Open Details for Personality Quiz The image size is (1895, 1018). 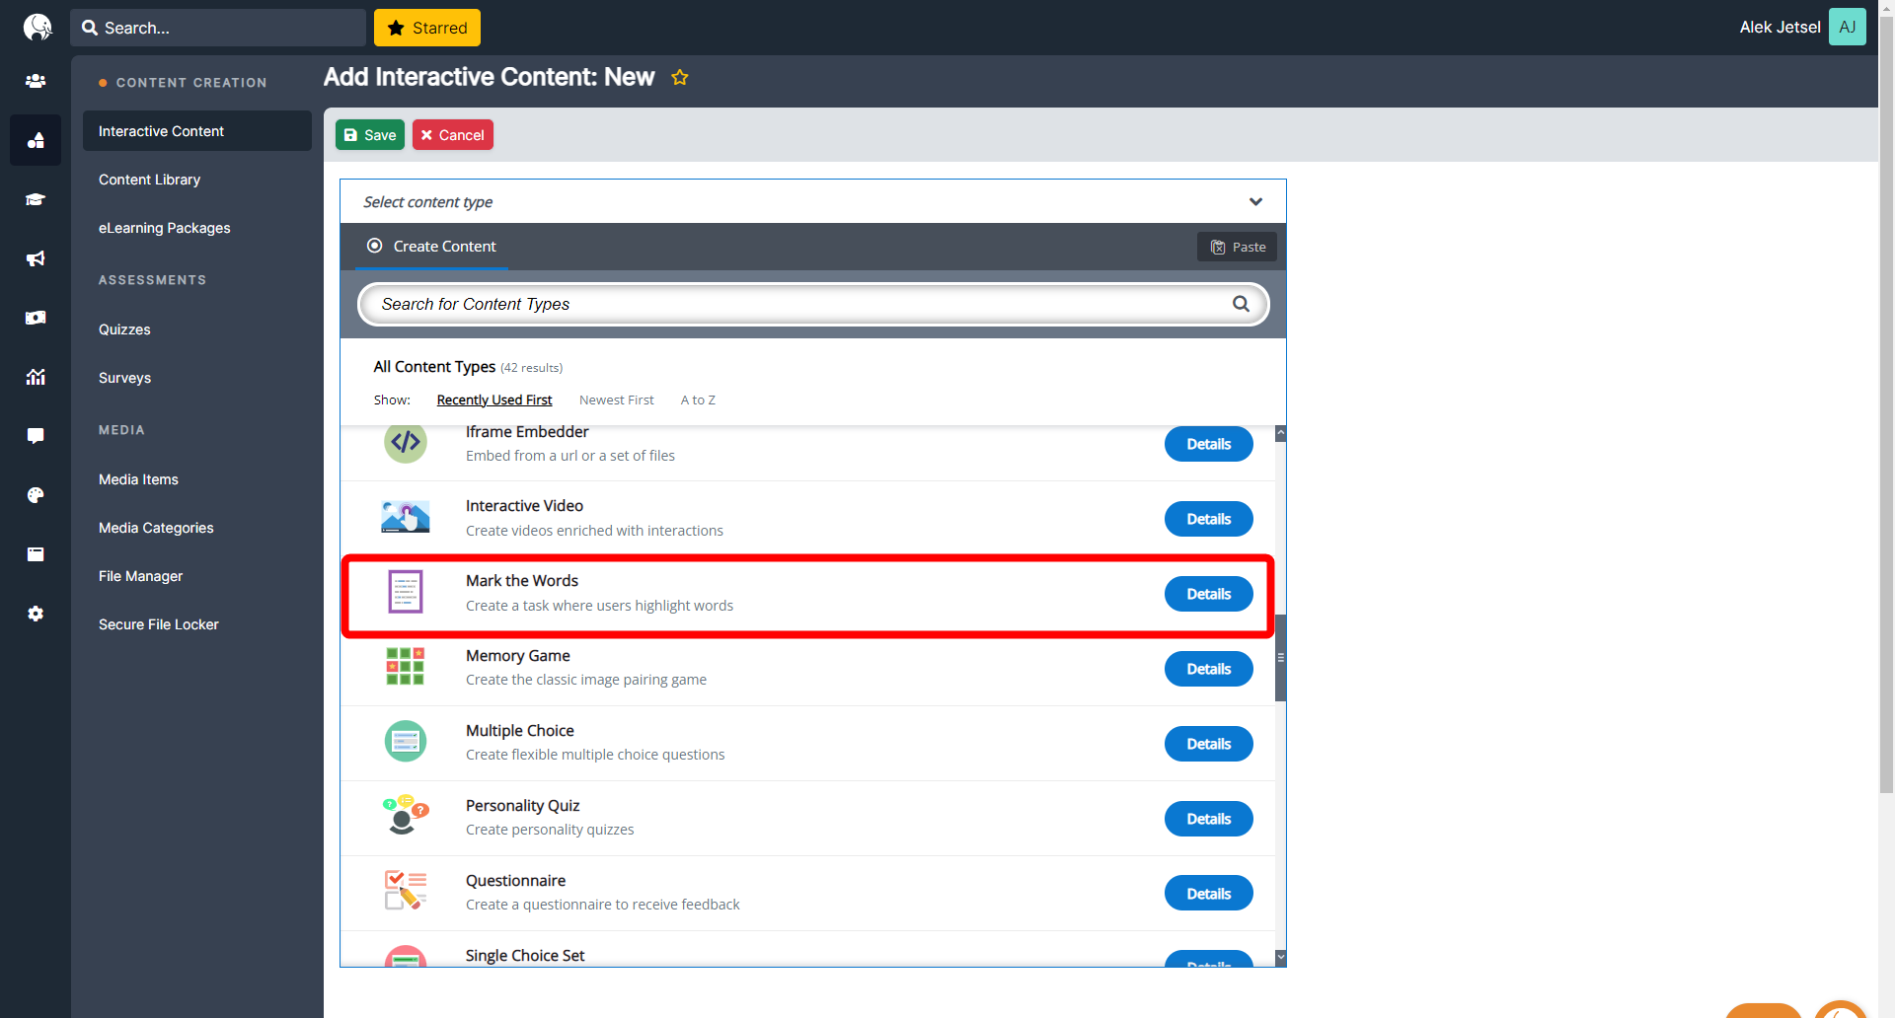point(1209,819)
